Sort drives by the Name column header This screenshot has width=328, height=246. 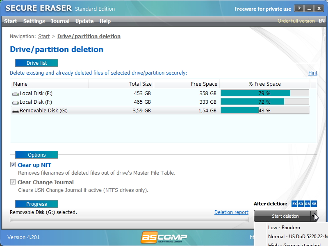click(49, 84)
